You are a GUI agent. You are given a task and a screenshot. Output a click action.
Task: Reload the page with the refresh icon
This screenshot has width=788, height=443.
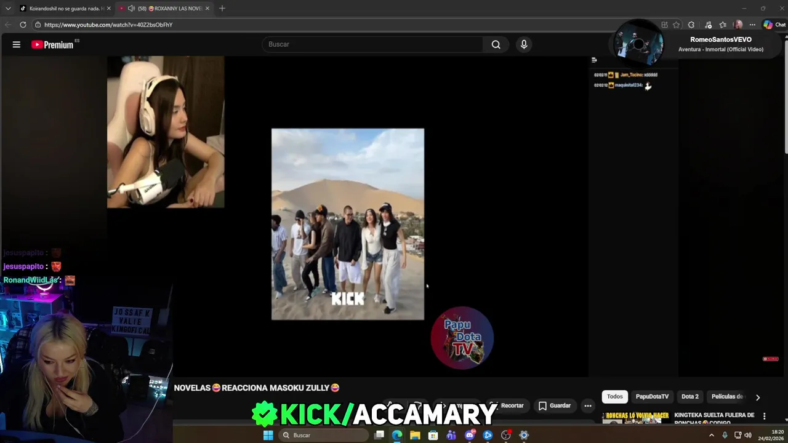click(x=23, y=25)
